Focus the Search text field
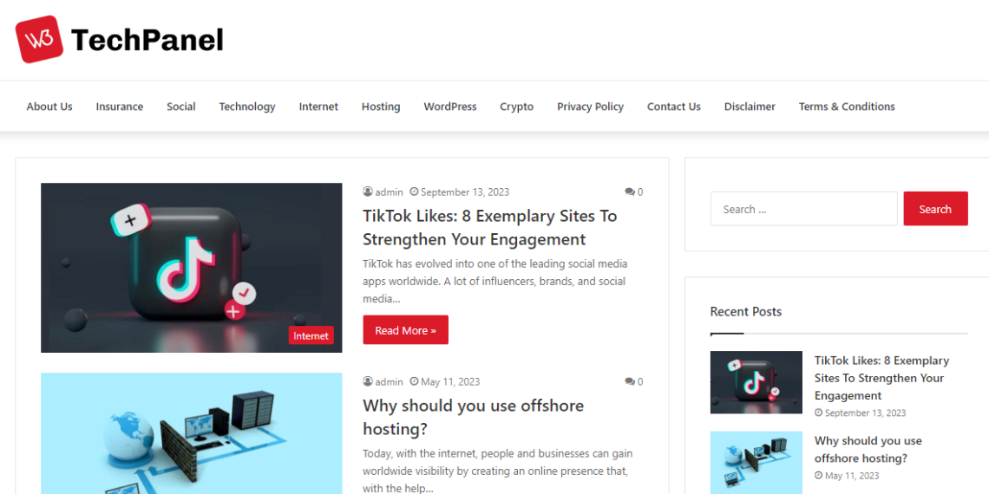The width and height of the screenshot is (989, 494). tap(803, 209)
